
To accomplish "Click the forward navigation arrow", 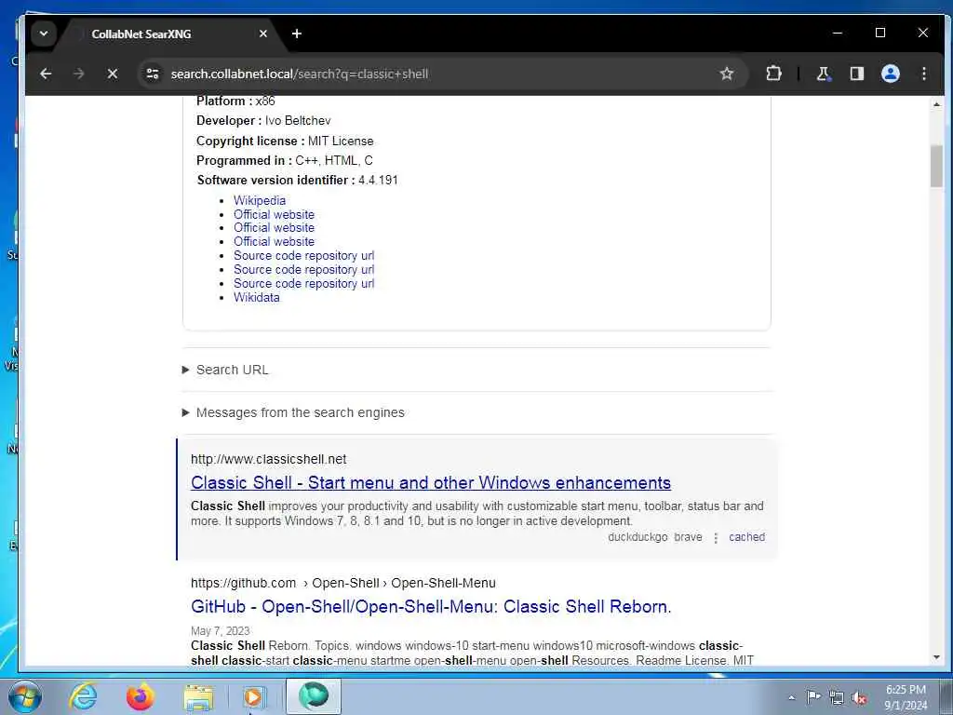I will pyautogui.click(x=78, y=74).
